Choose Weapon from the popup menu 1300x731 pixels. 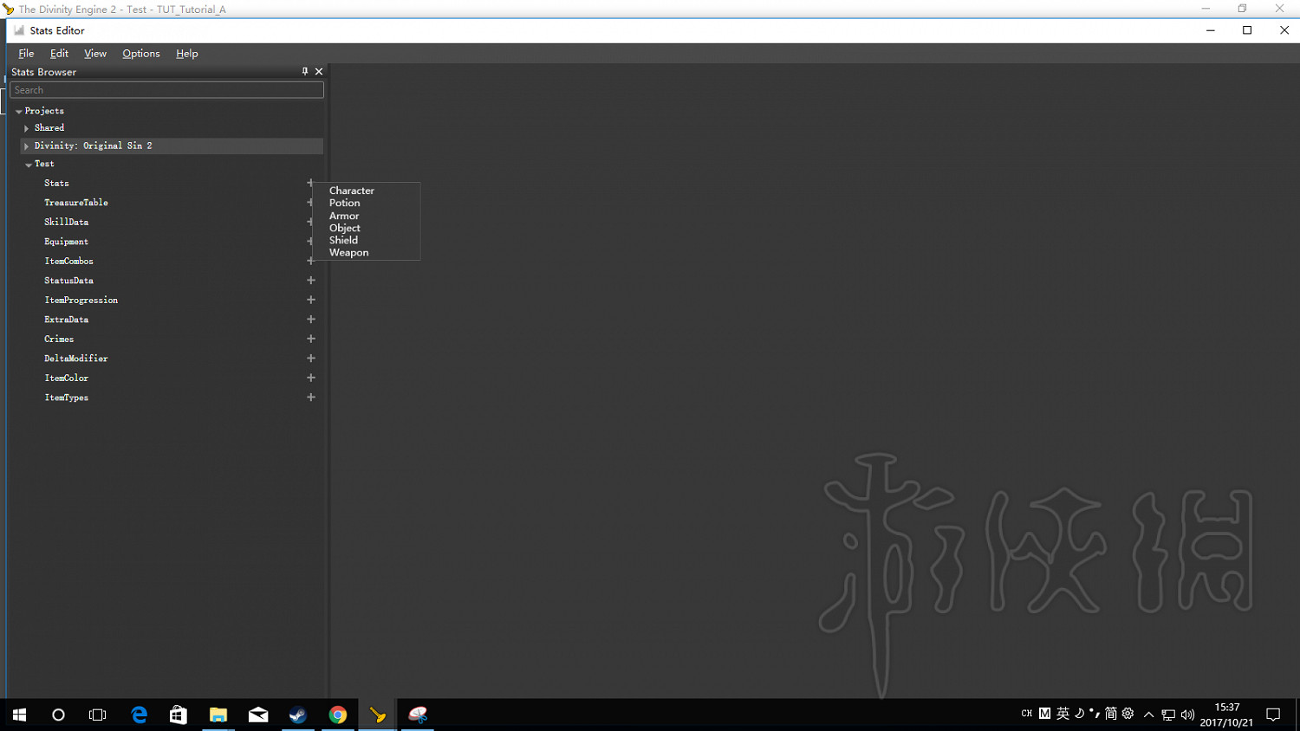348,253
